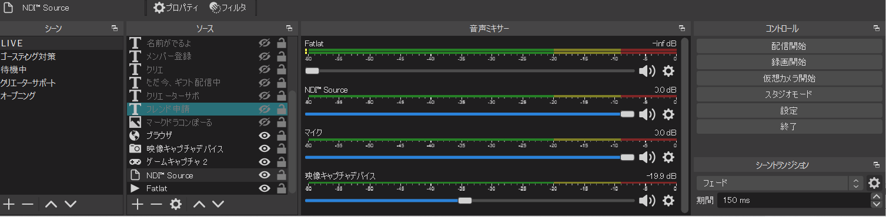Image resolution: width=886 pixels, height=217 pixels.
Task: Open the フェード transition dropdown
Action: click(x=780, y=183)
